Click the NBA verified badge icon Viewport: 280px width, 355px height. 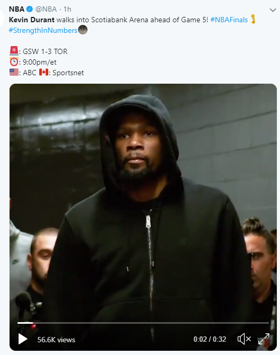tap(30, 9)
